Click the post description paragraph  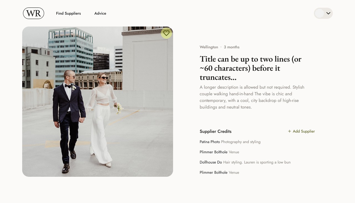click(252, 97)
